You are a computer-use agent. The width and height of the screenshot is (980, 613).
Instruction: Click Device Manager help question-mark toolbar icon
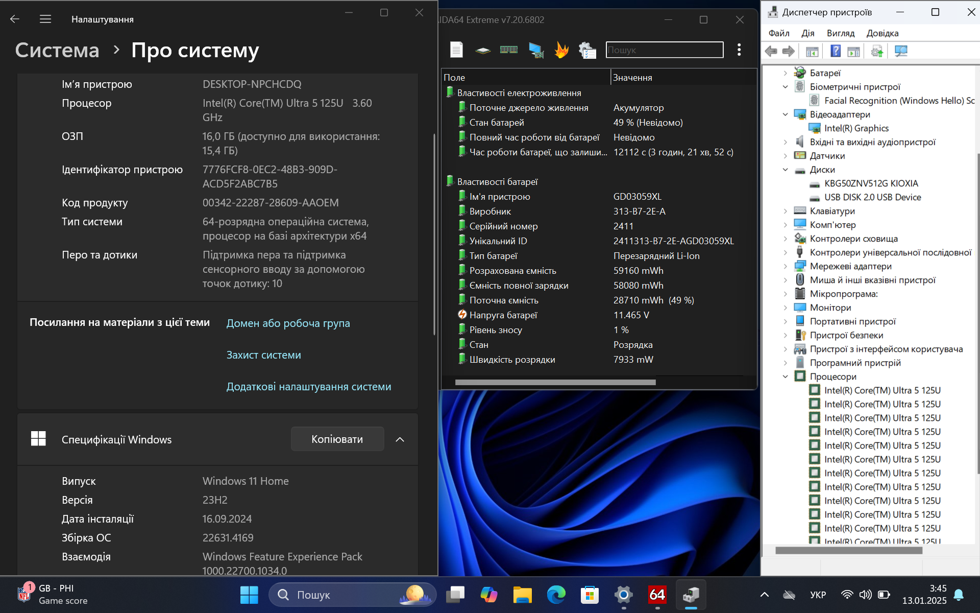click(836, 51)
